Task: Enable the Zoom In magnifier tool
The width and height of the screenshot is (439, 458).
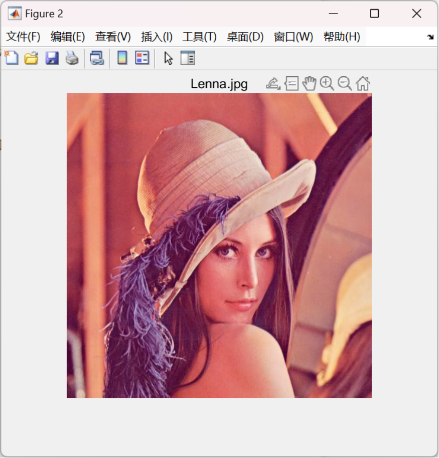Action: [x=327, y=84]
